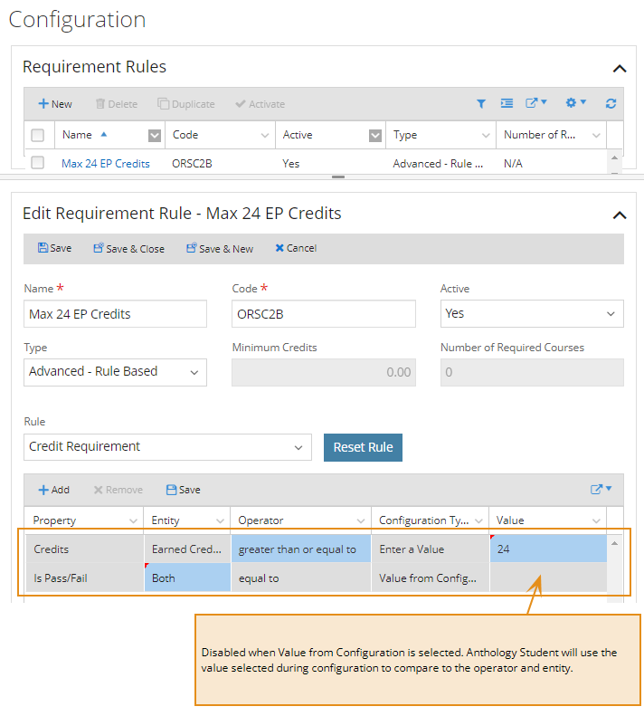
Task: Open the Operator column menu arrow
Action: 361,521
